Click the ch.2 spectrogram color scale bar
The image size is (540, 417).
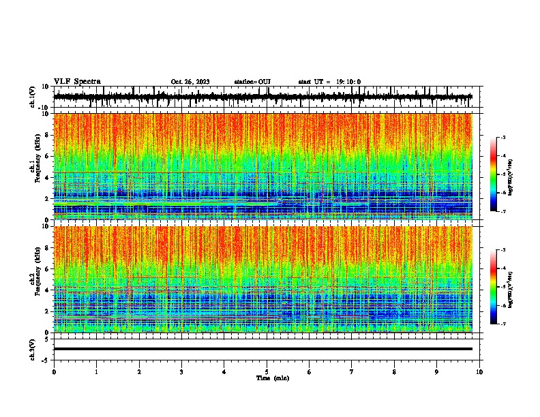click(493, 287)
